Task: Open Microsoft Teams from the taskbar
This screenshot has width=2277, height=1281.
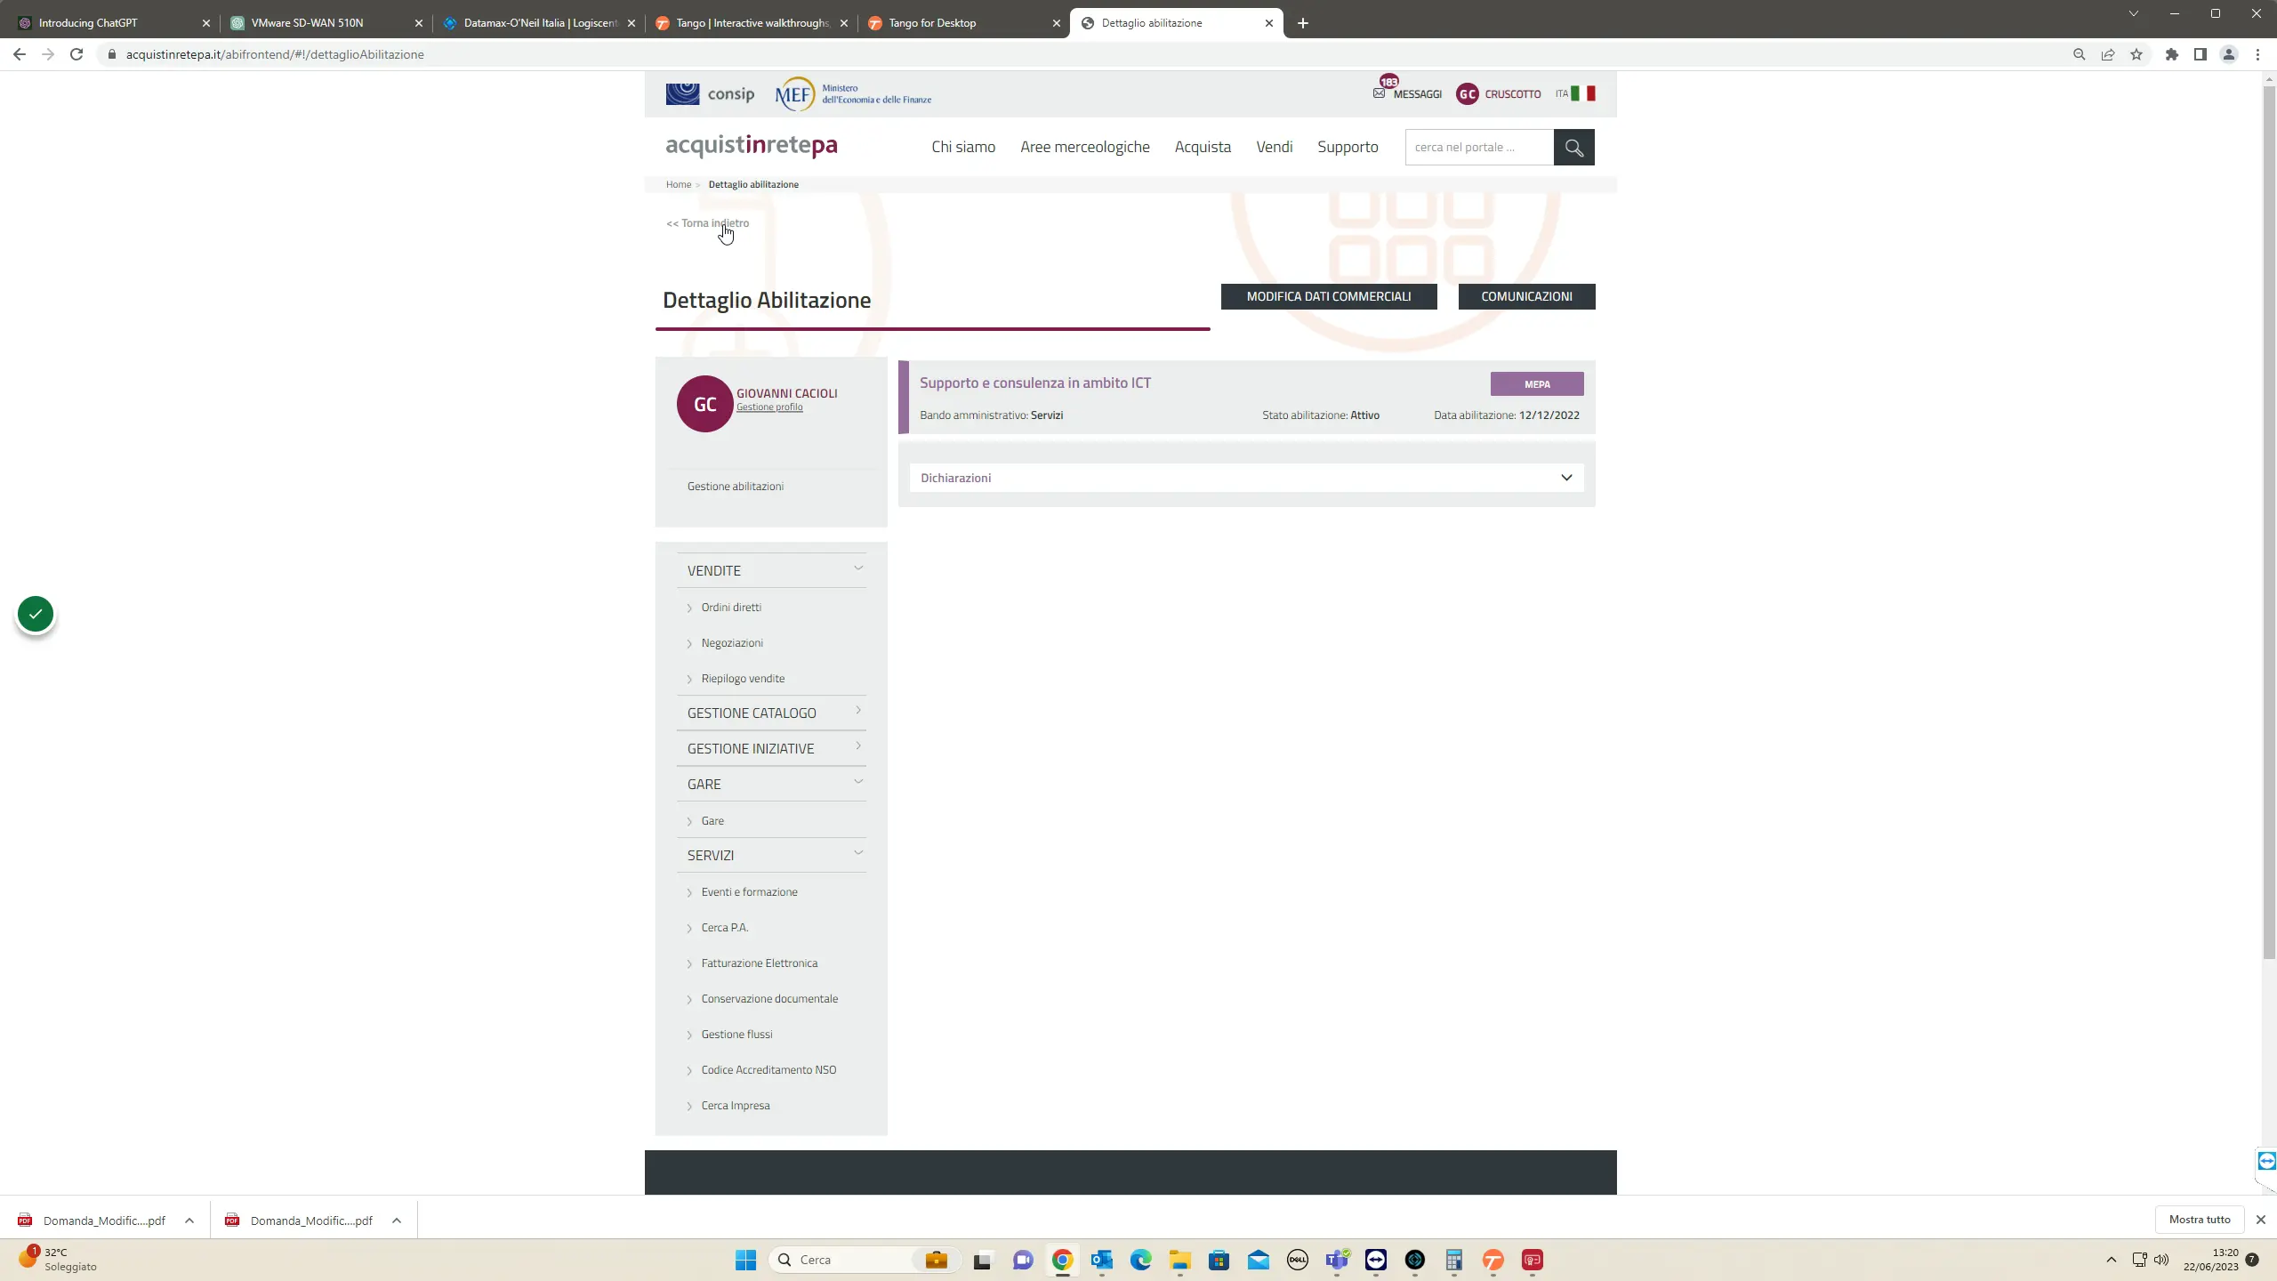Action: [x=1337, y=1260]
